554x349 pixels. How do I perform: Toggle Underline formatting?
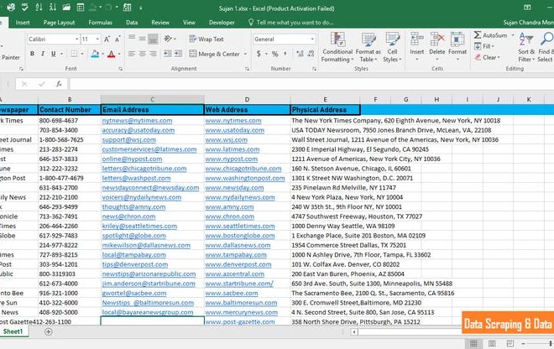point(54,54)
